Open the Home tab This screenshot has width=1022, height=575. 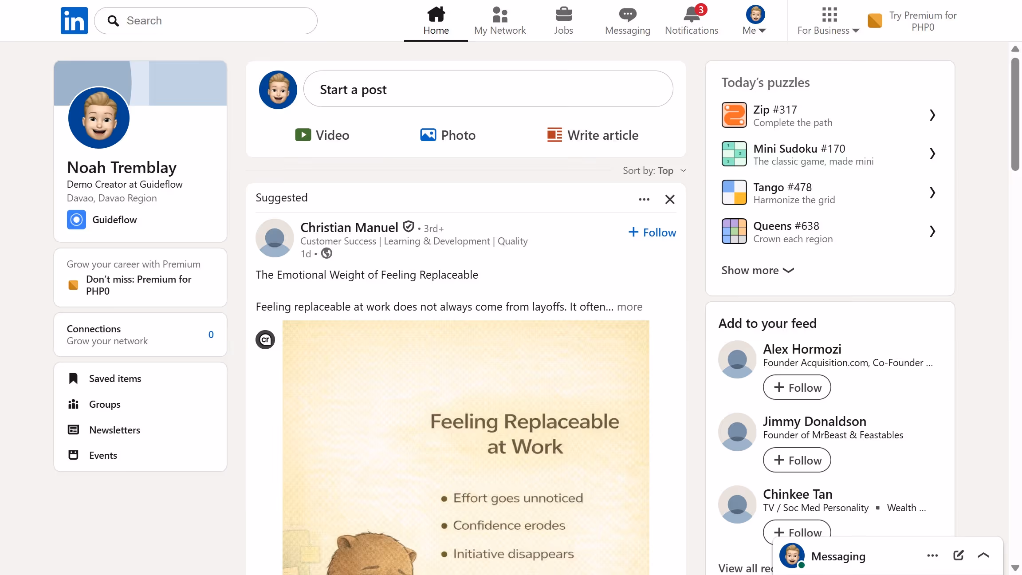pos(436,20)
